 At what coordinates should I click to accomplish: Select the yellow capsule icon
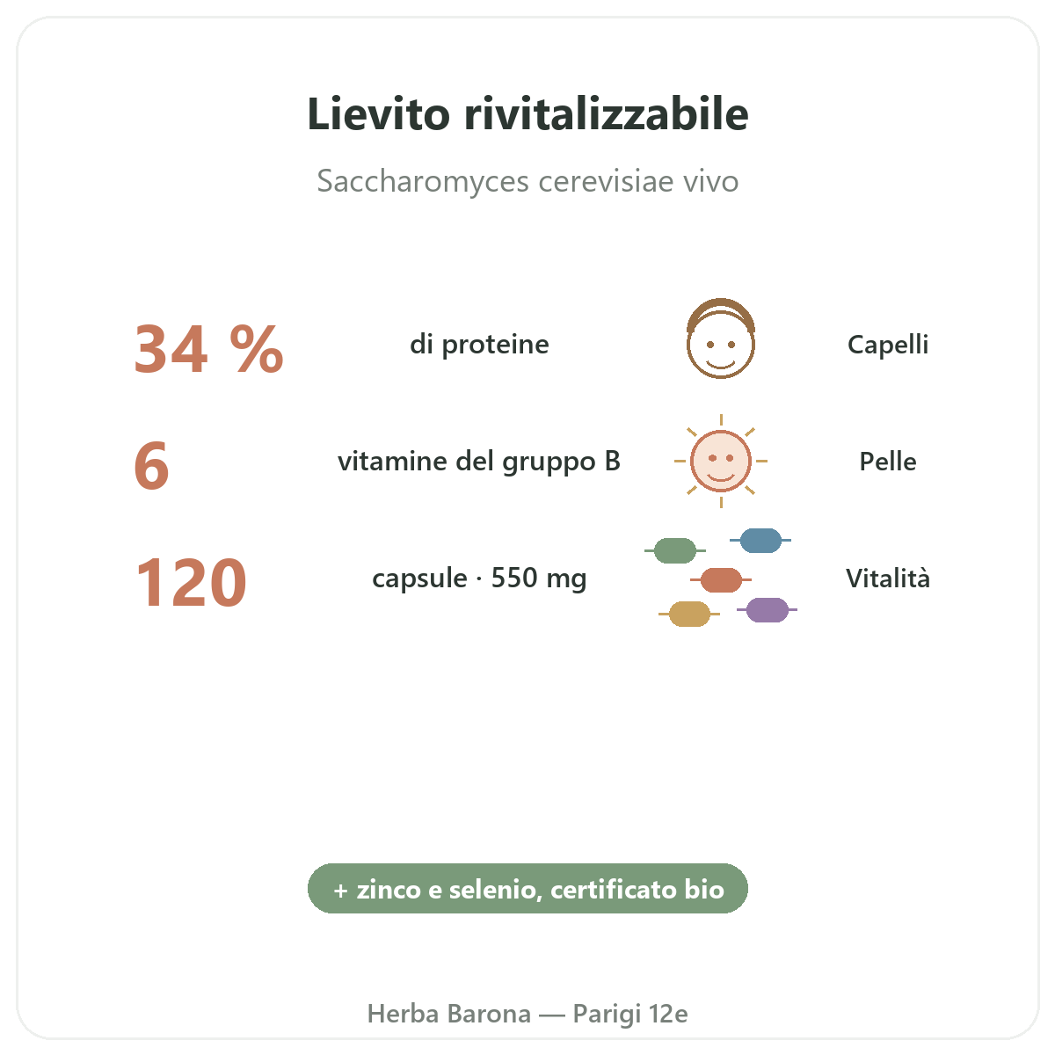pos(689,614)
